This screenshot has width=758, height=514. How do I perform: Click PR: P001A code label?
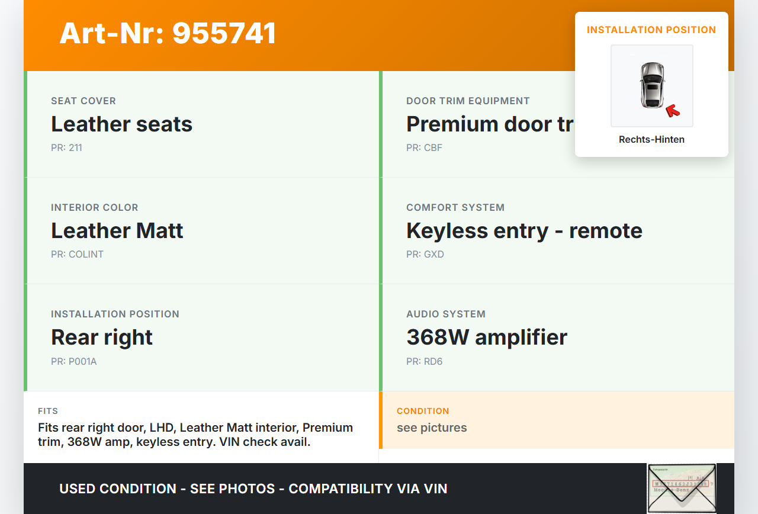pyautogui.click(x=73, y=361)
